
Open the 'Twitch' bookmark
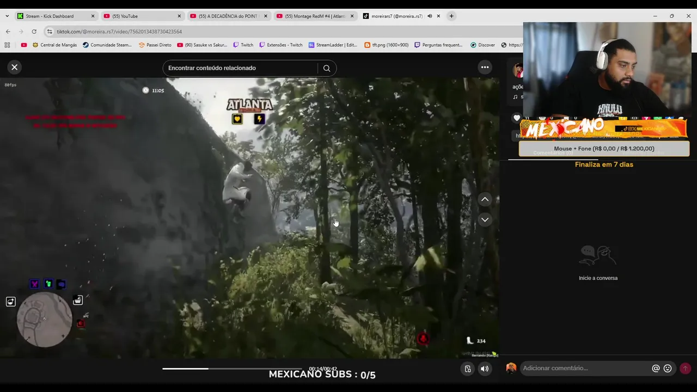click(243, 45)
